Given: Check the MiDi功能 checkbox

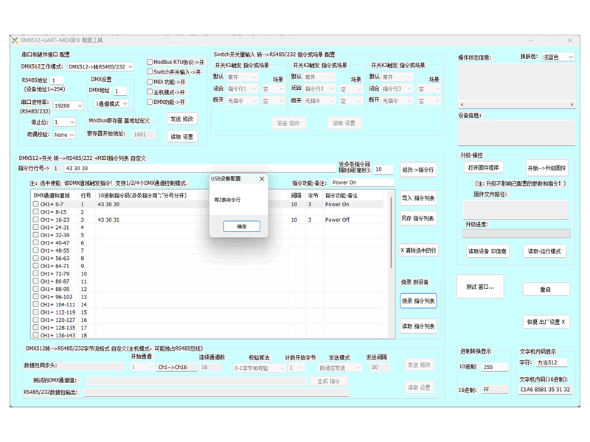Looking at the screenshot, I should click(150, 82).
